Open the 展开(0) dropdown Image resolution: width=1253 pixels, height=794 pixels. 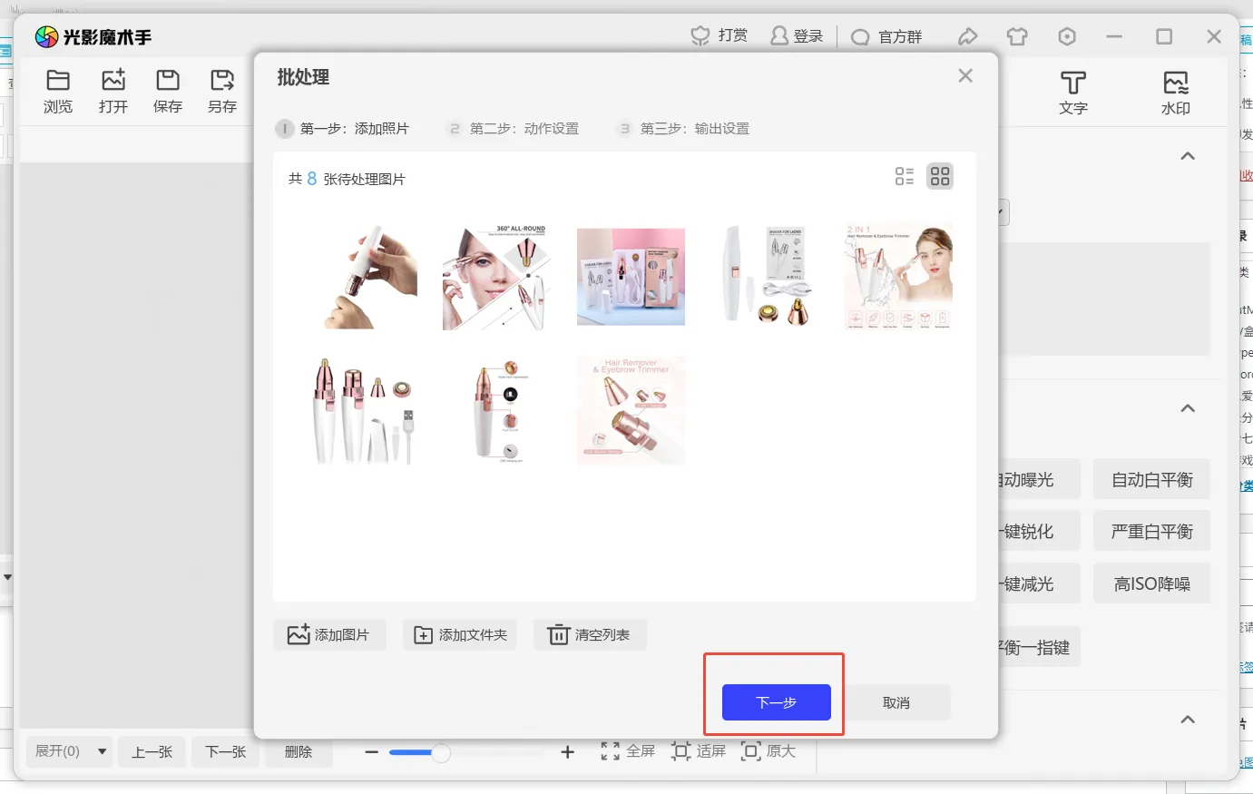click(x=70, y=751)
